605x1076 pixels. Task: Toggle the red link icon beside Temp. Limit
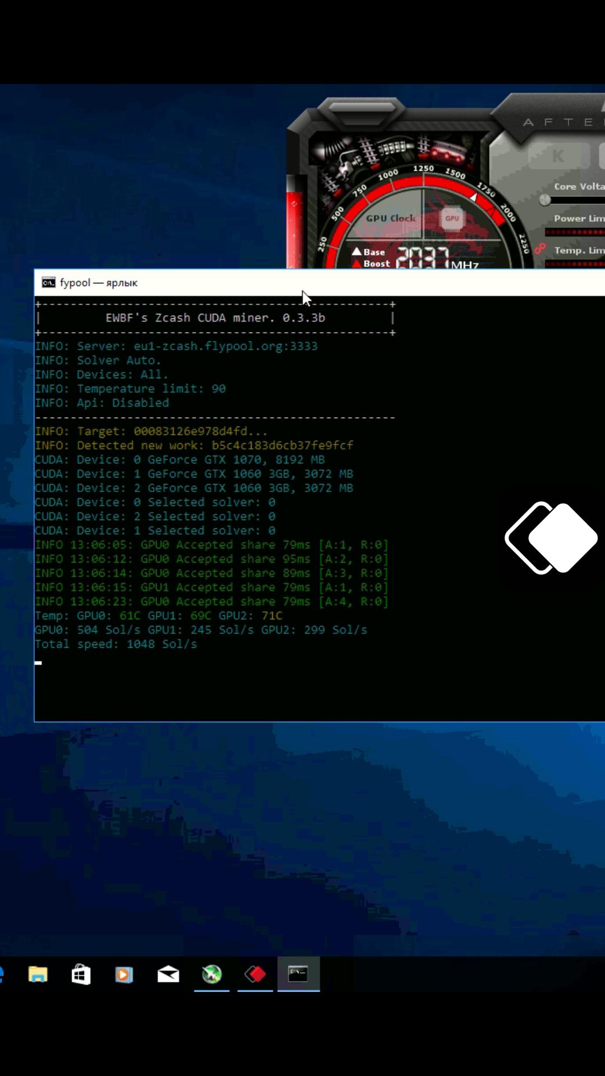point(539,248)
